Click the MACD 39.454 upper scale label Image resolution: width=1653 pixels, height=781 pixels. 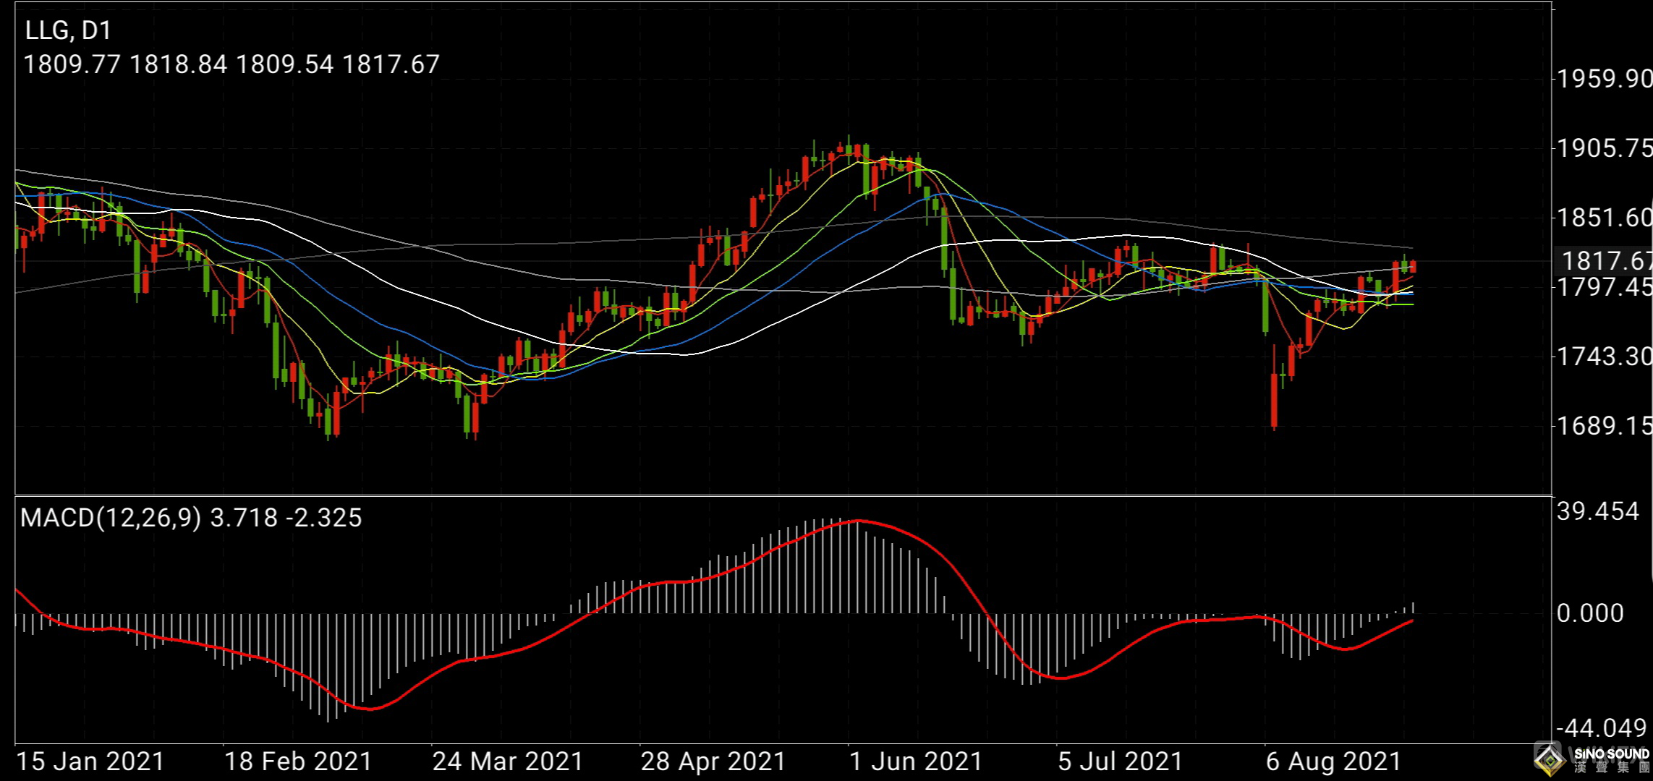click(x=1597, y=512)
